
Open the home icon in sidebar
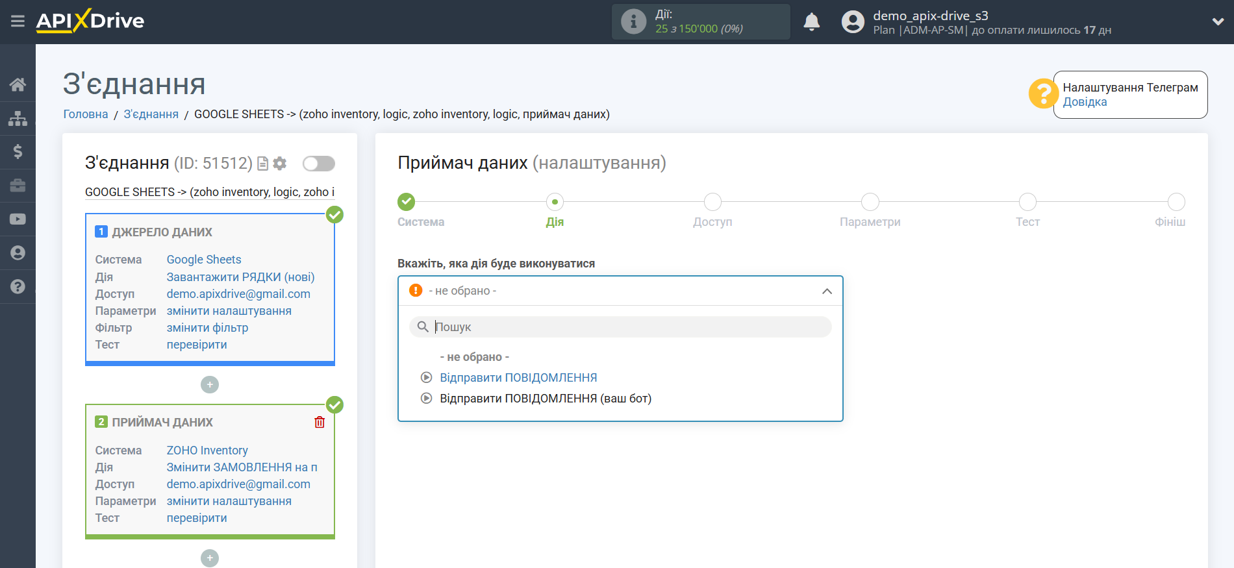[18, 84]
